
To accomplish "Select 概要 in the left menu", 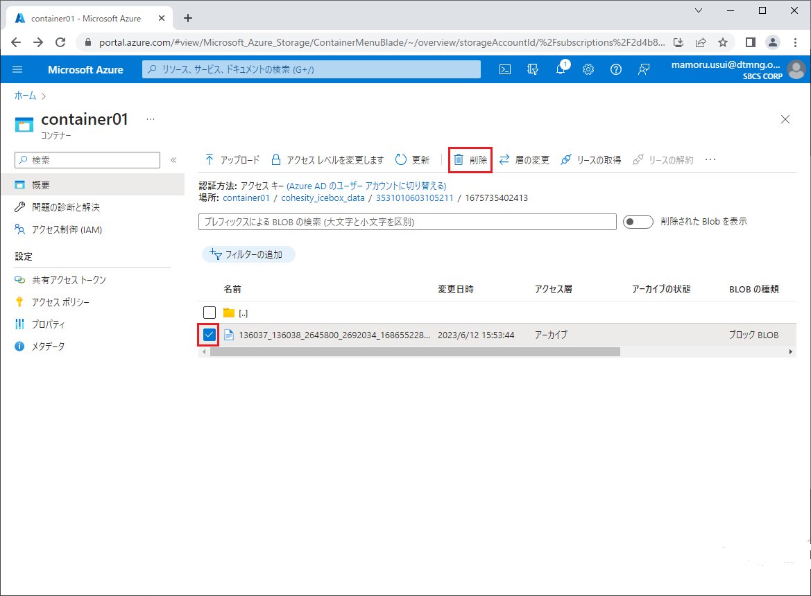I will pyautogui.click(x=92, y=185).
